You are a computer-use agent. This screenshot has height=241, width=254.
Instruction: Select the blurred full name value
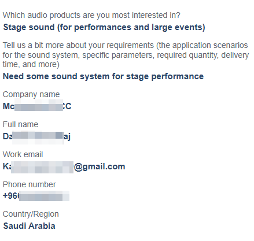(x=36, y=136)
